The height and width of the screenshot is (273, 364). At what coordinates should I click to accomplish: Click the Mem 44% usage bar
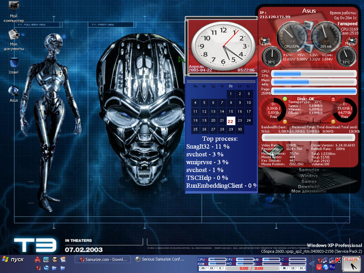(314, 82)
